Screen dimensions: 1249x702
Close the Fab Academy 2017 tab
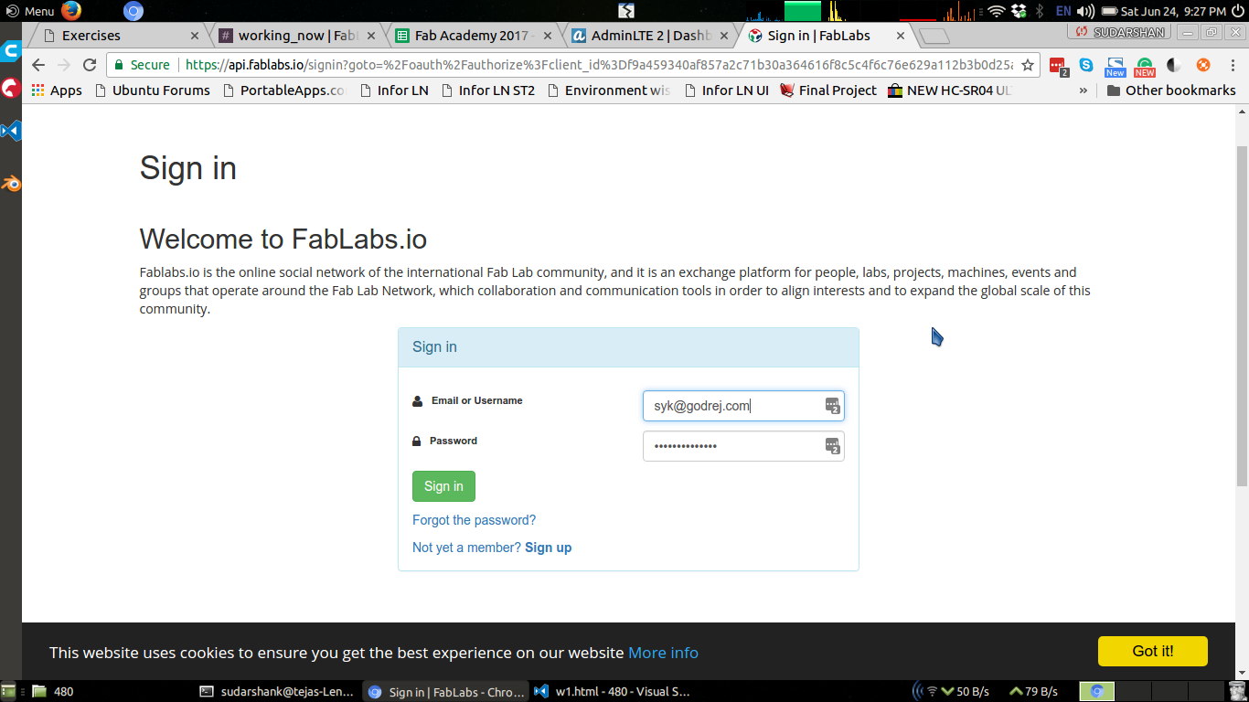[548, 36]
